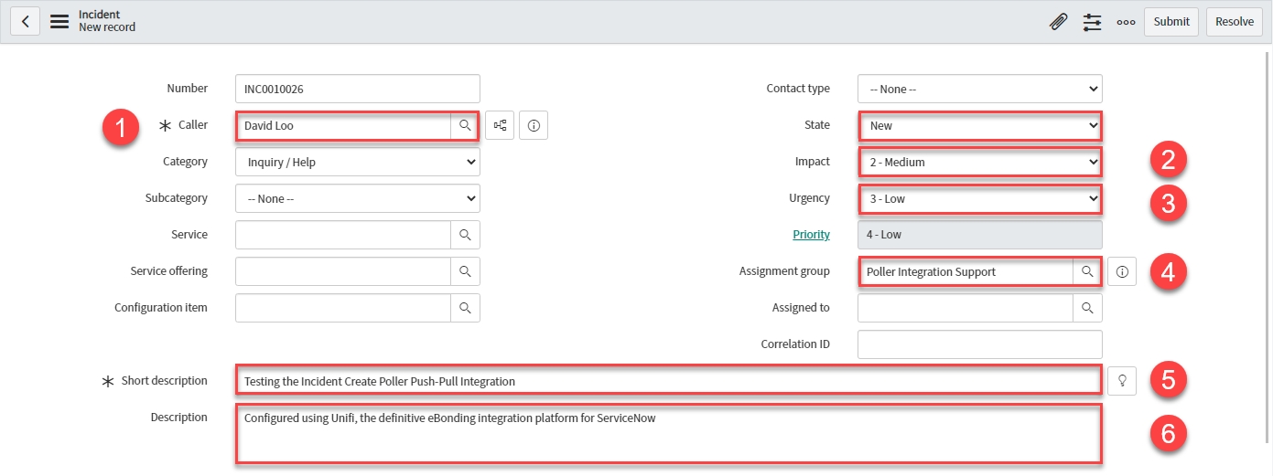Show related incidents hierarchy icon for Caller

(x=501, y=125)
